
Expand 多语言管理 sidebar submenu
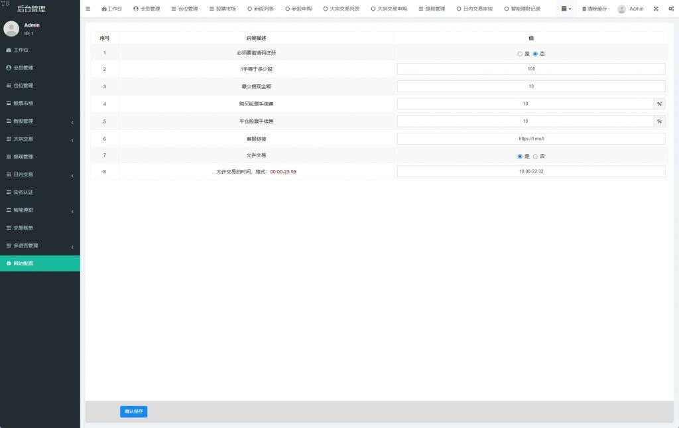pyautogui.click(x=40, y=246)
